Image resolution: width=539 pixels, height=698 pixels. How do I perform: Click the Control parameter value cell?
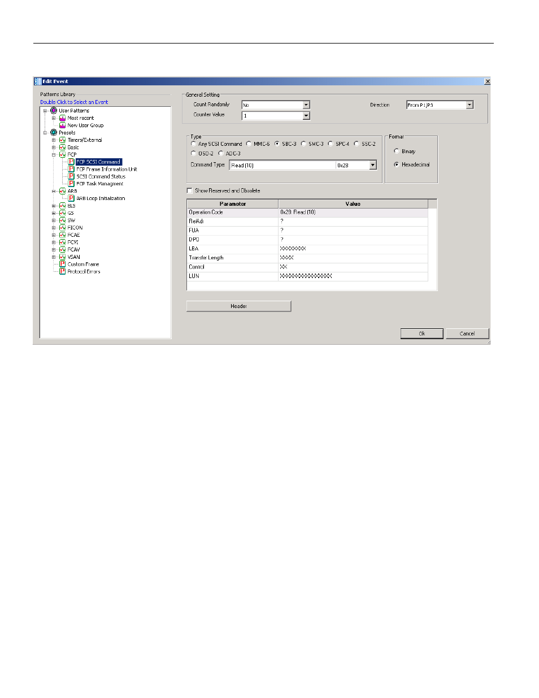[353, 267]
